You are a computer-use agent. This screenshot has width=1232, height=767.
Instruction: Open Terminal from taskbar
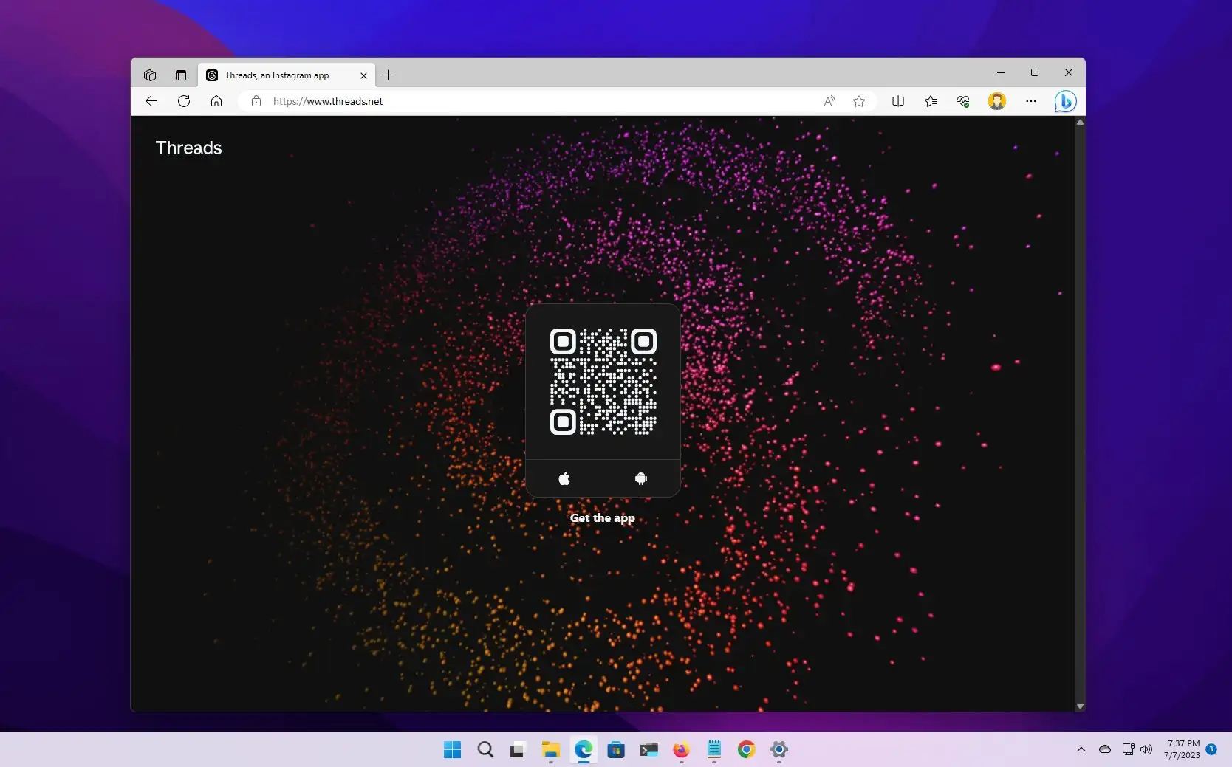point(648,750)
